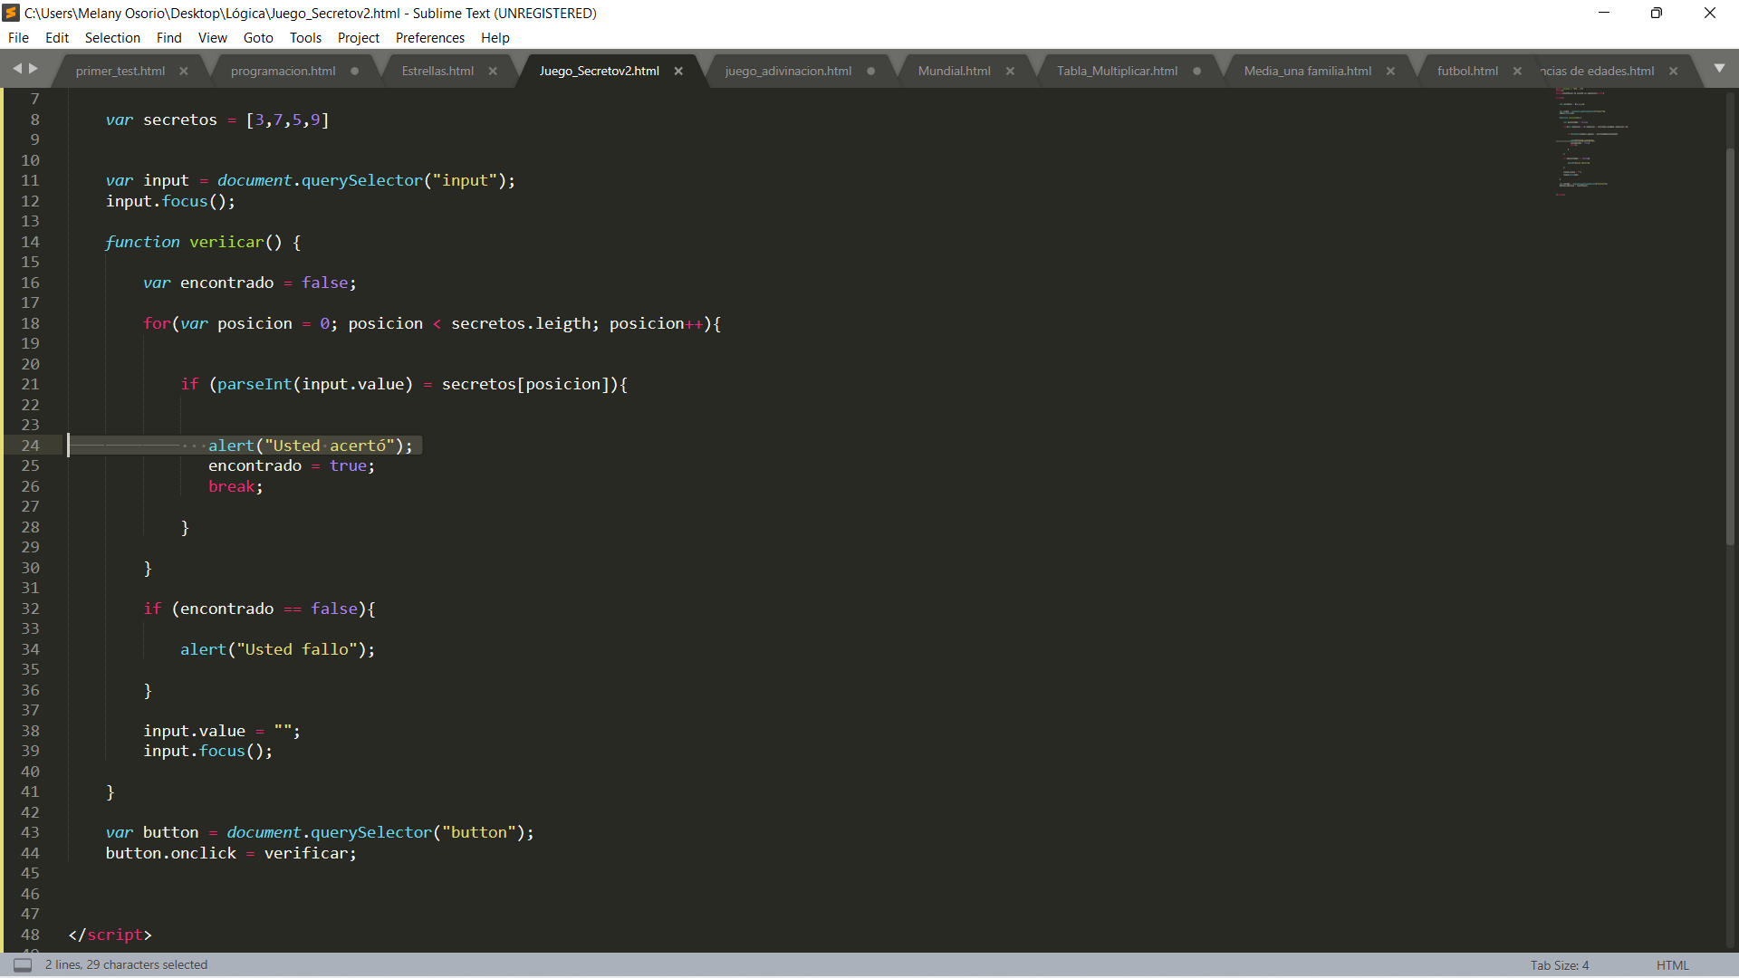Click '2 lines, 29 characters selected' status
This screenshot has height=978, width=1739.
[127, 965]
